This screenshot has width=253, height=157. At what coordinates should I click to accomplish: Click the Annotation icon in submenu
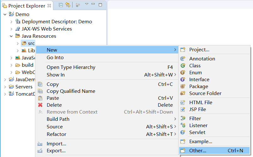[x=183, y=59]
